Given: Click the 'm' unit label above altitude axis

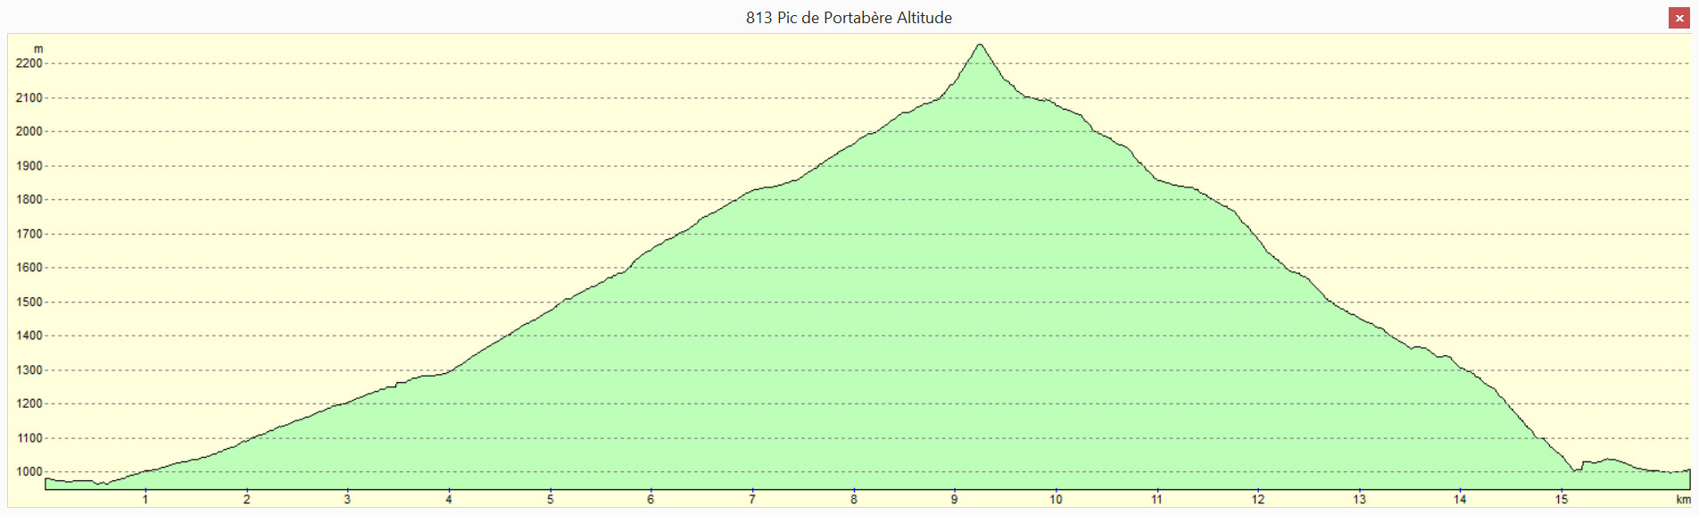Looking at the screenshot, I should click(38, 49).
